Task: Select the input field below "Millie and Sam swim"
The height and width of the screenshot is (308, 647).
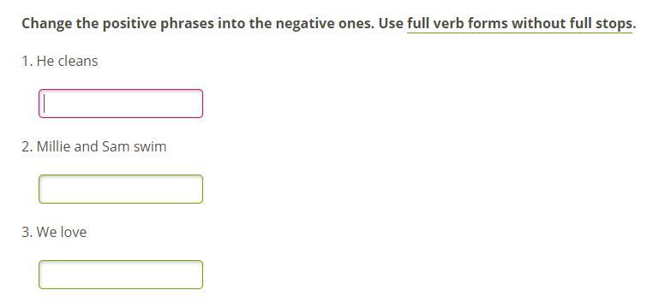Action: [x=121, y=189]
